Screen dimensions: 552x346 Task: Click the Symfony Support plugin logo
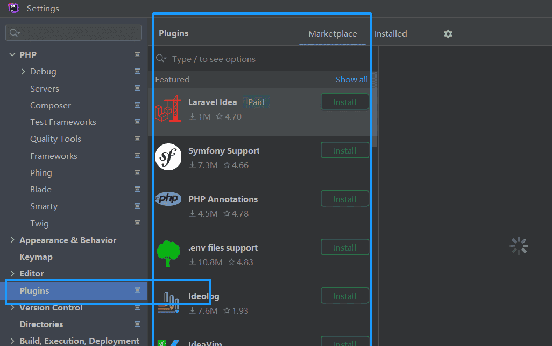coord(168,157)
